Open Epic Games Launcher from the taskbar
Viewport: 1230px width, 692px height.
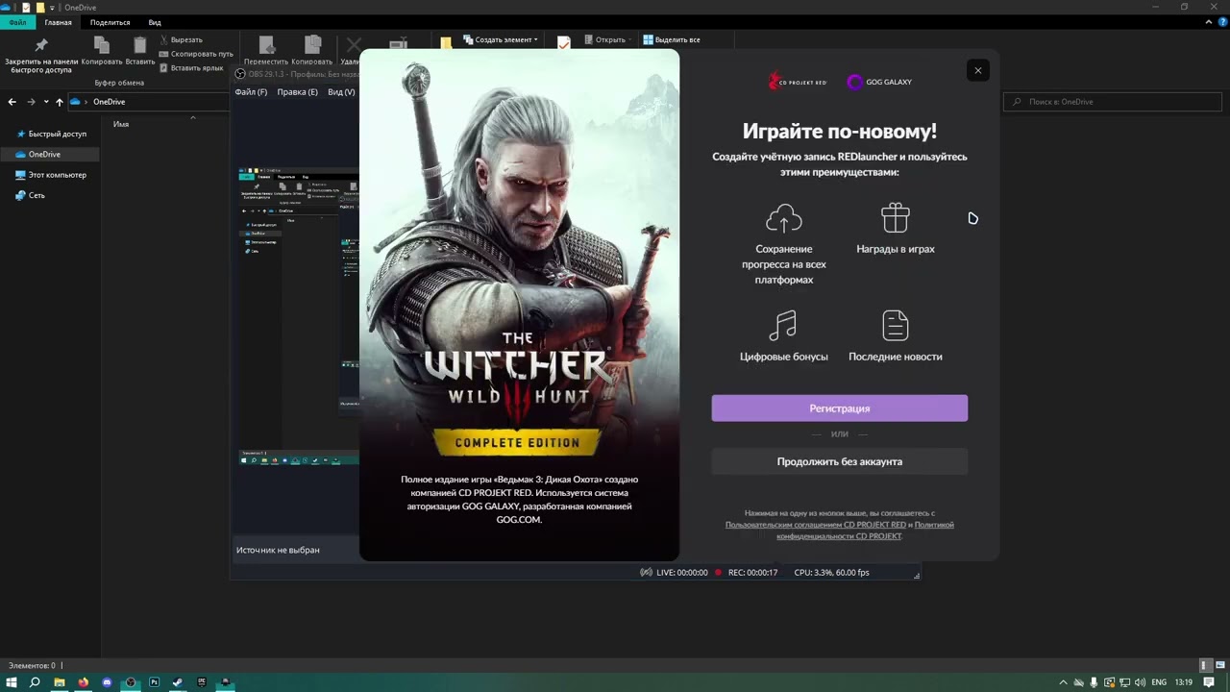tap(202, 682)
